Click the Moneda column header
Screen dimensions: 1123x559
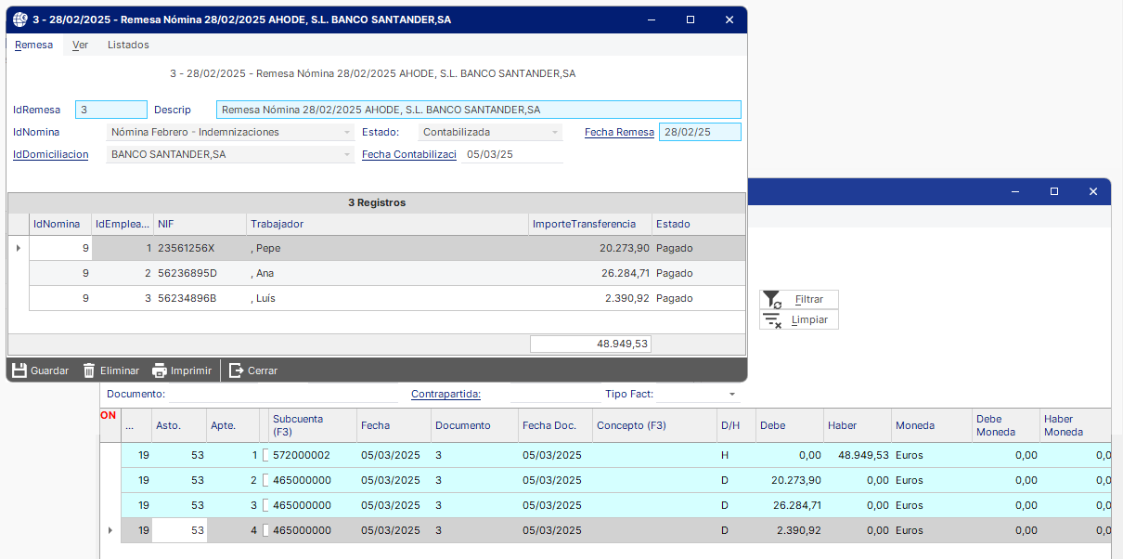[x=932, y=425]
